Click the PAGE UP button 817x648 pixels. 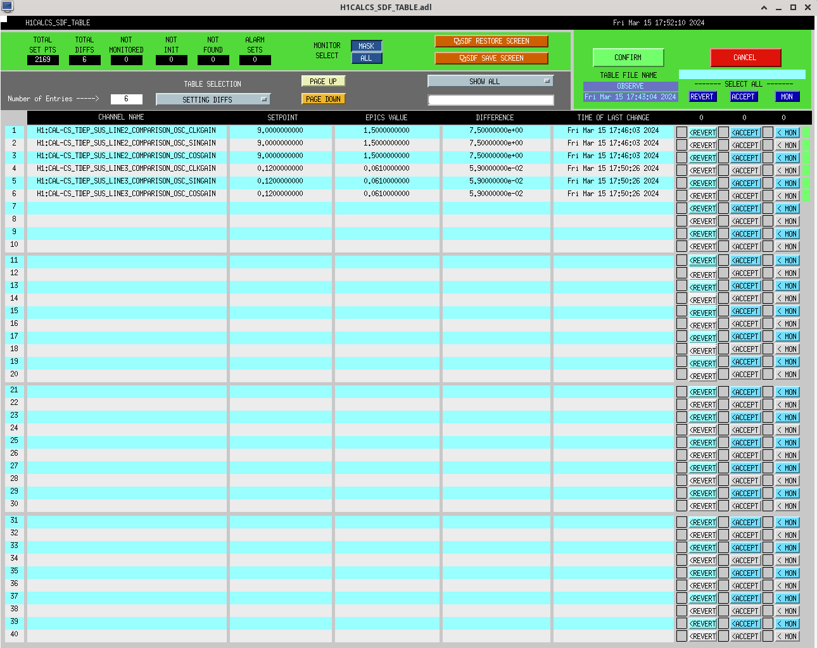[323, 81]
